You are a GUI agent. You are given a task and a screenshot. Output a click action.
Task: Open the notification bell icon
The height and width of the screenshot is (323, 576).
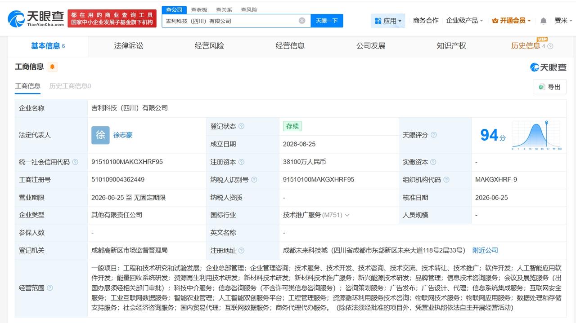click(543, 21)
